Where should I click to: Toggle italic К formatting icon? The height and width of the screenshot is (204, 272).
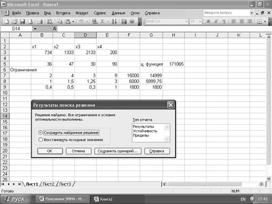click(216, 21)
